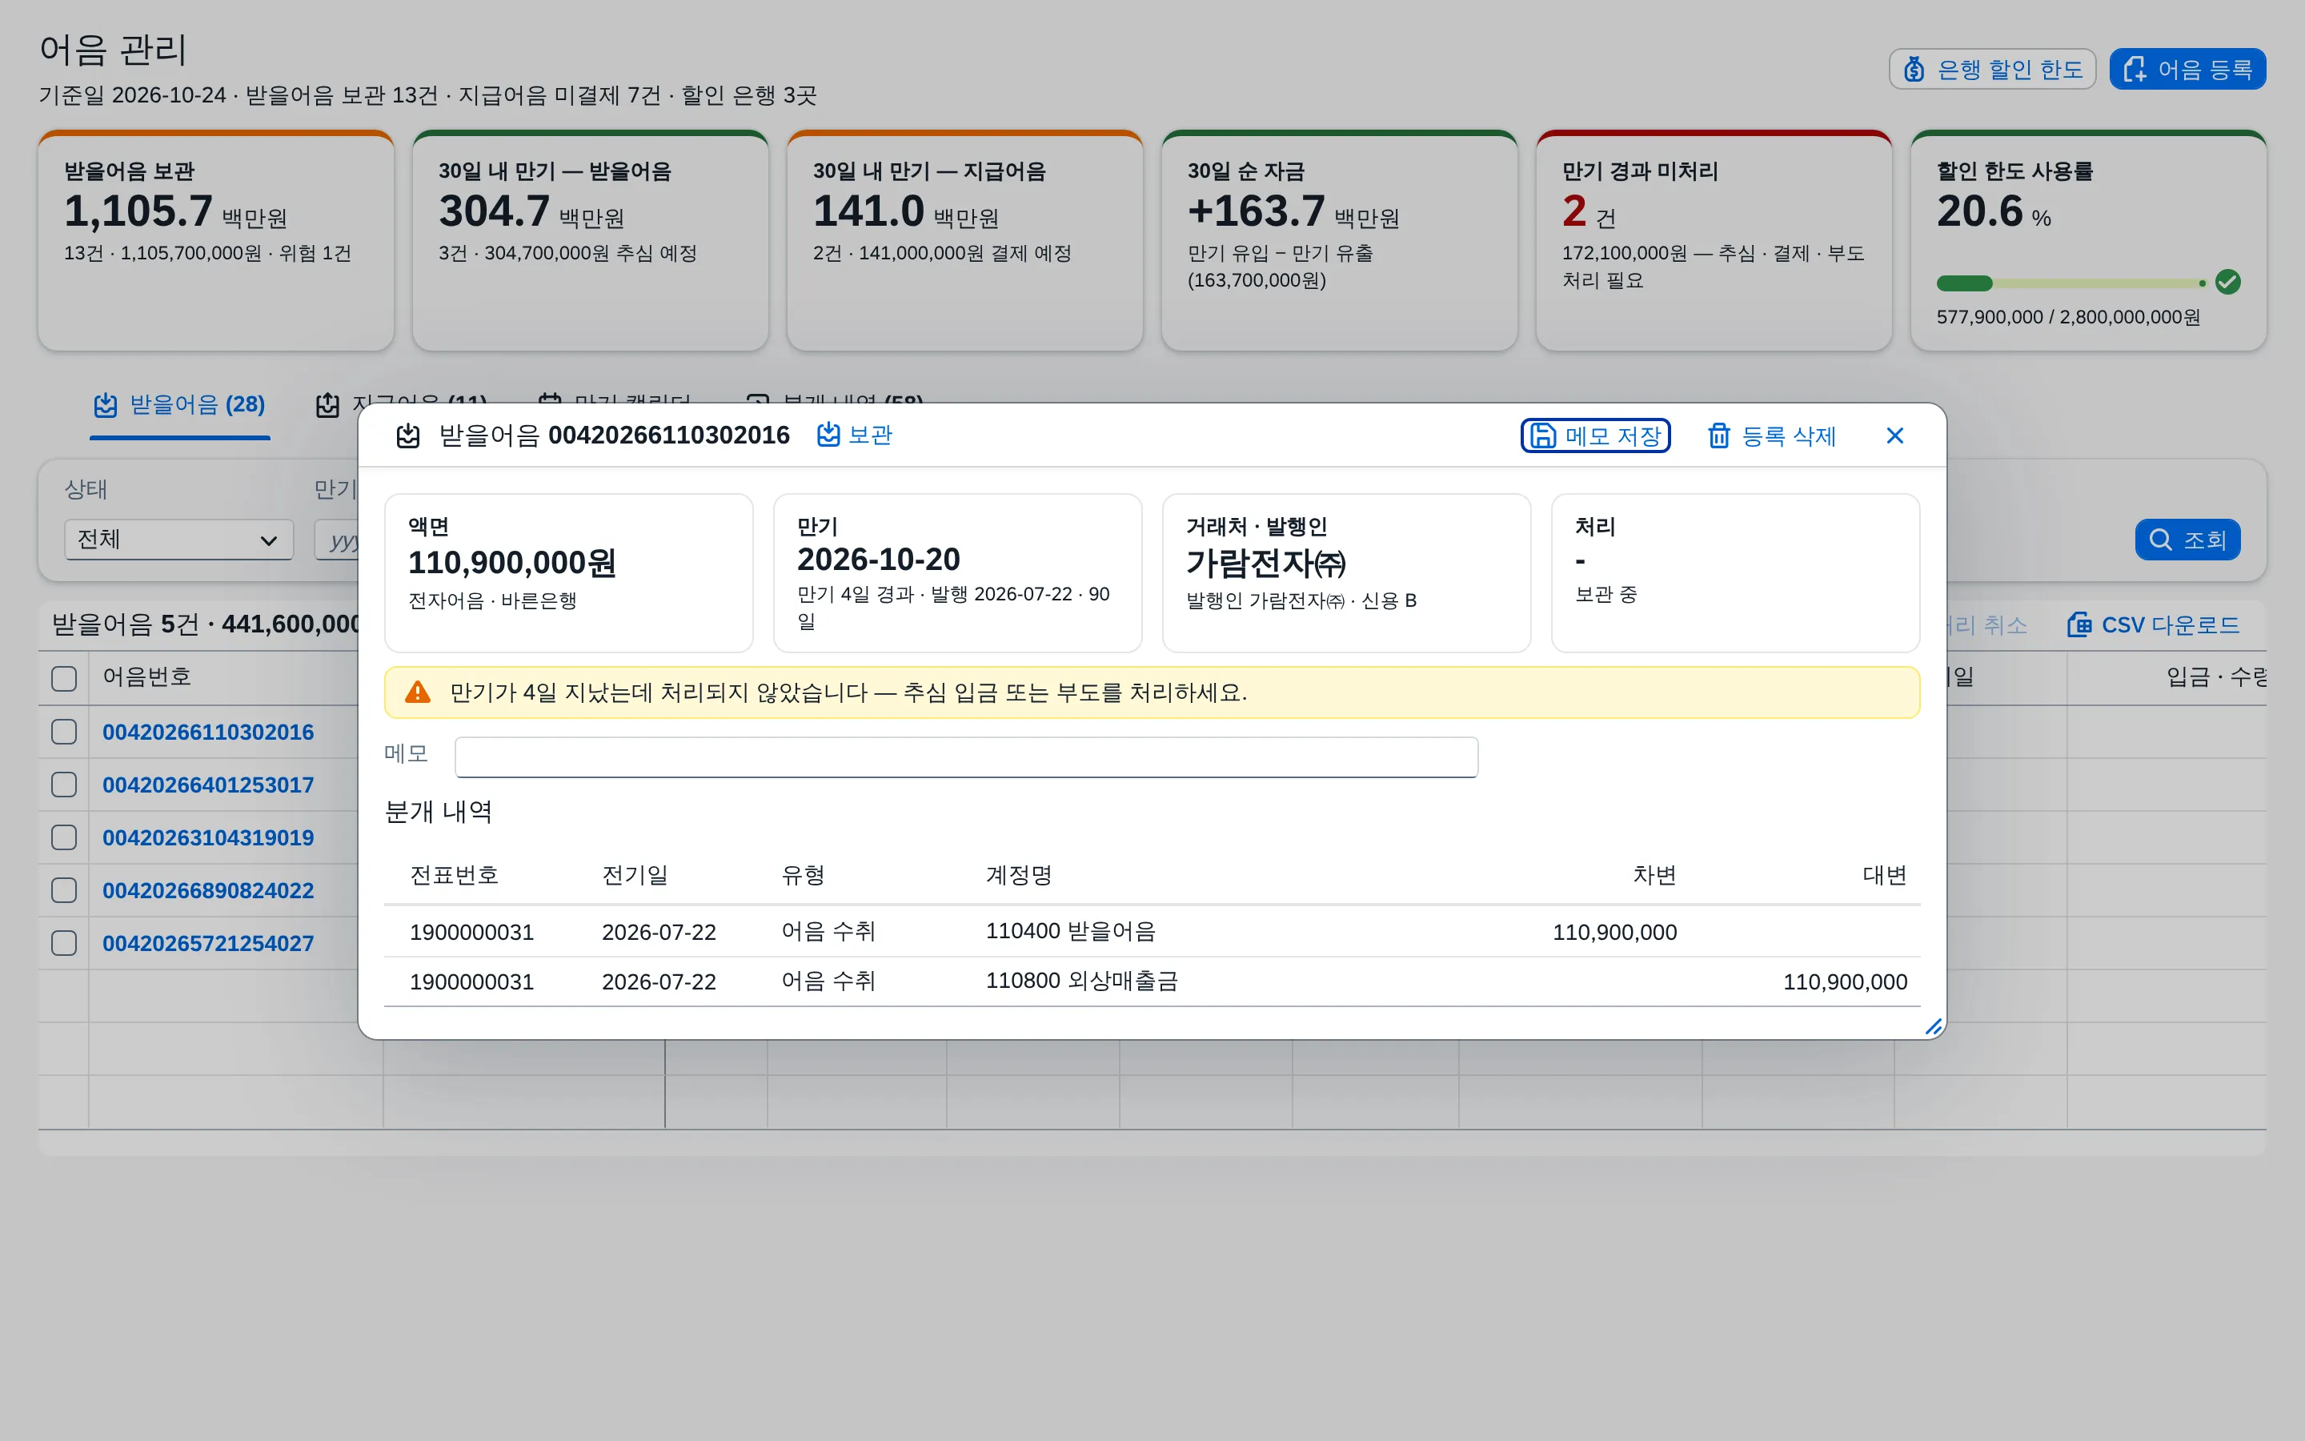Screen dimensions: 2305x1441
Task: Click the 어음번호 column header
Action: 146,676
